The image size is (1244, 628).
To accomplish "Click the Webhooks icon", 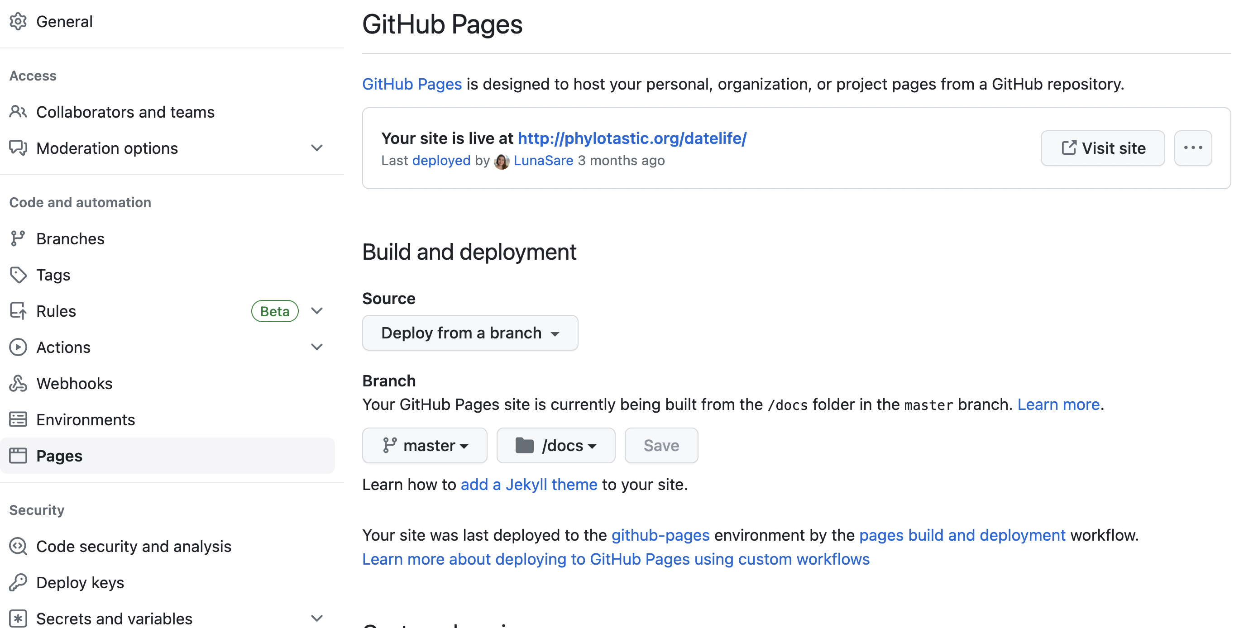I will pos(18,384).
